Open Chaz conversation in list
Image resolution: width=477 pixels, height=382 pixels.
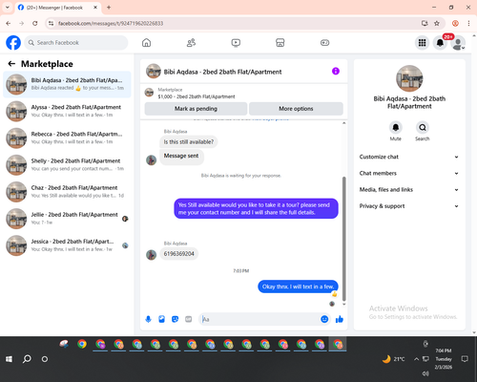(x=67, y=192)
